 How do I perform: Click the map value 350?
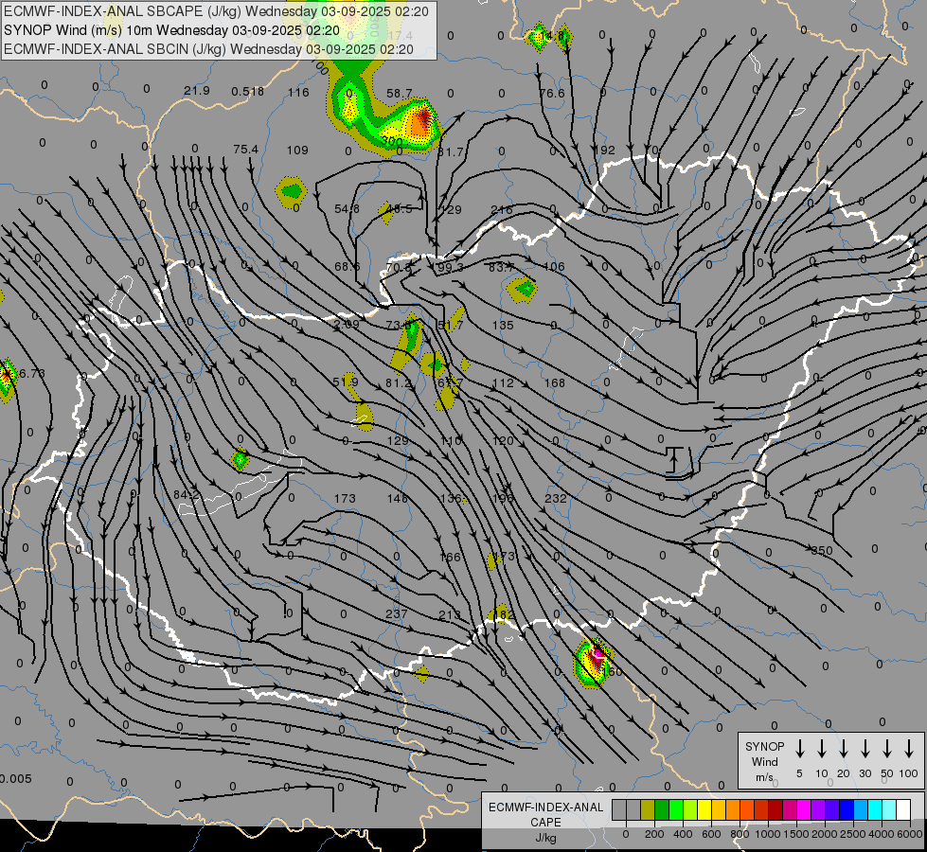coord(822,550)
